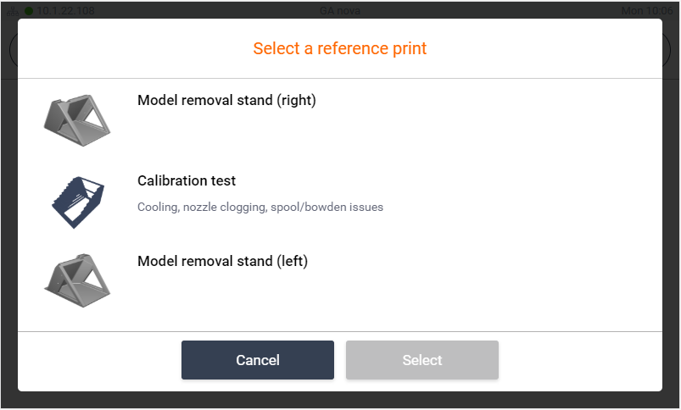The height and width of the screenshot is (410, 681).
Task: Click the green connection status dot
Action: 29,11
